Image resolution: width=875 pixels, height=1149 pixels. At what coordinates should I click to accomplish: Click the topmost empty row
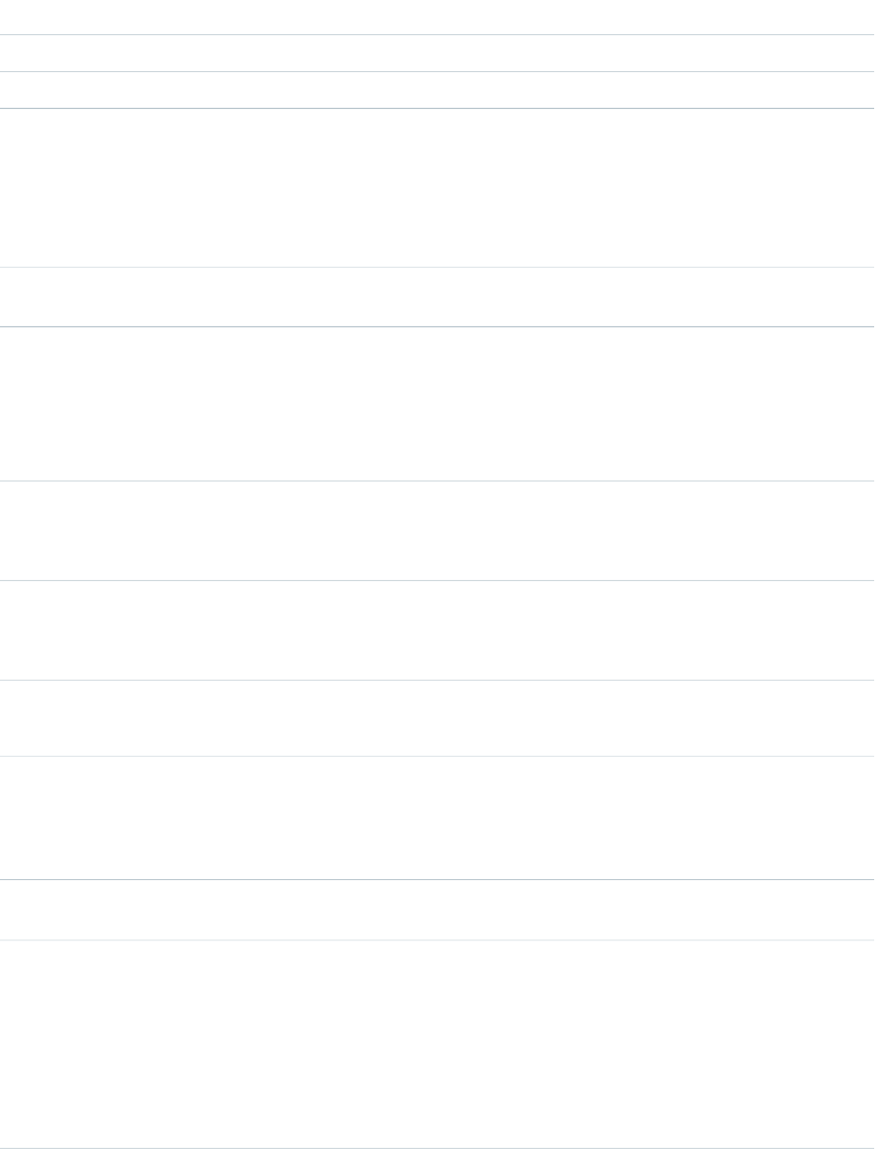tap(437, 17)
